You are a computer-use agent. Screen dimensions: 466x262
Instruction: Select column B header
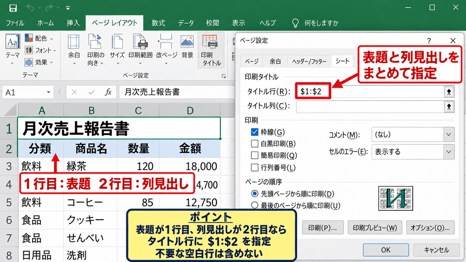click(91, 111)
